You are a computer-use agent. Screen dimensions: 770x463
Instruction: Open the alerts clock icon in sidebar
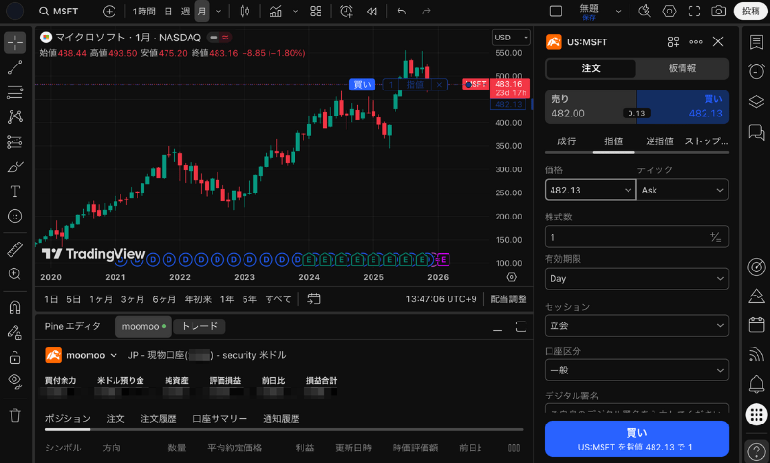click(x=757, y=70)
